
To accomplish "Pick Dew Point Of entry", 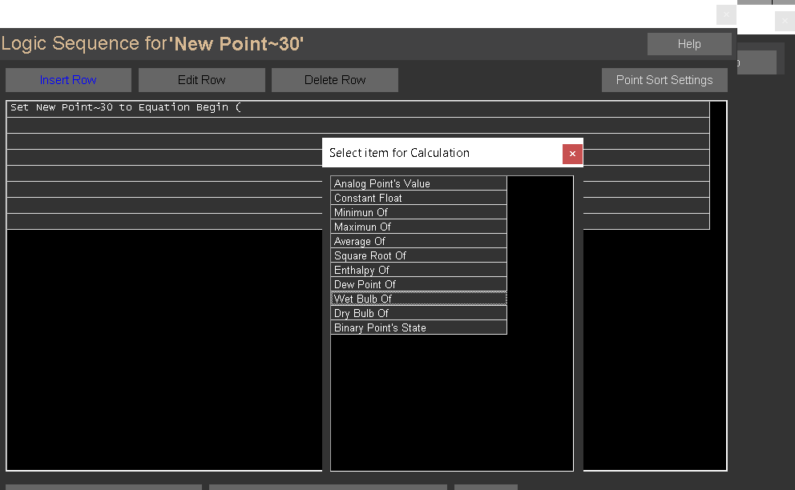I will (x=418, y=284).
